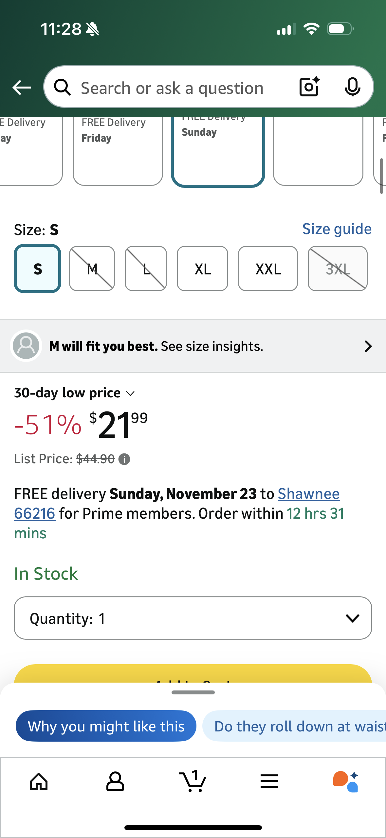The width and height of the screenshot is (386, 838).
Task: Open camera lens search icon
Action: pyautogui.click(x=309, y=87)
